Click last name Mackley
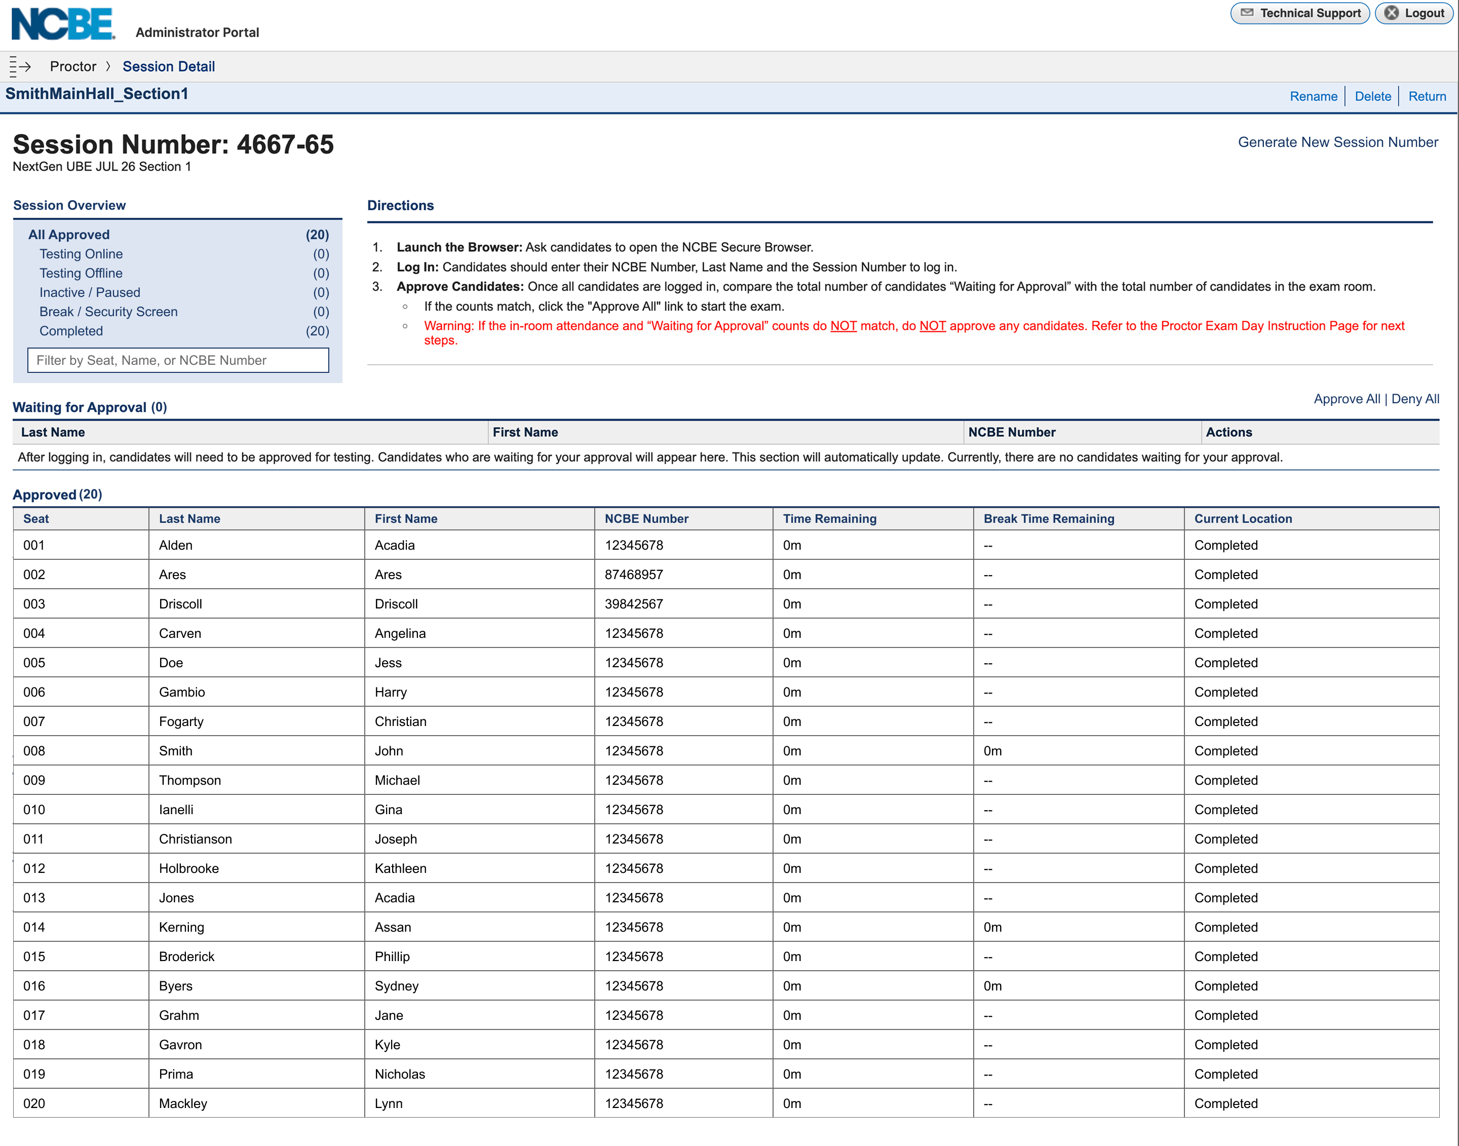The width and height of the screenshot is (1459, 1146). point(183,1104)
